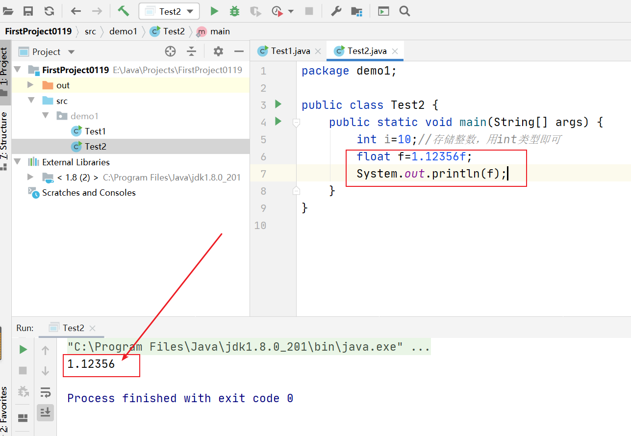Open the Project panel gear options
This screenshot has width=631, height=436.
point(218,51)
